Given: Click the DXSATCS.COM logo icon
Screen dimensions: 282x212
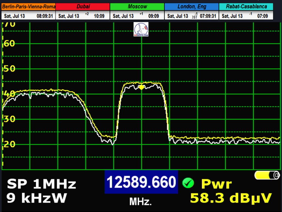Looking at the screenshot, I should [x=141, y=30].
